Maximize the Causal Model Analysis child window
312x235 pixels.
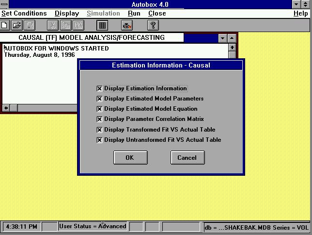[x=232, y=38]
